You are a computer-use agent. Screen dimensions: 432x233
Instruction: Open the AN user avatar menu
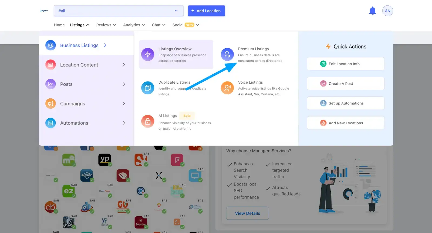(x=387, y=11)
